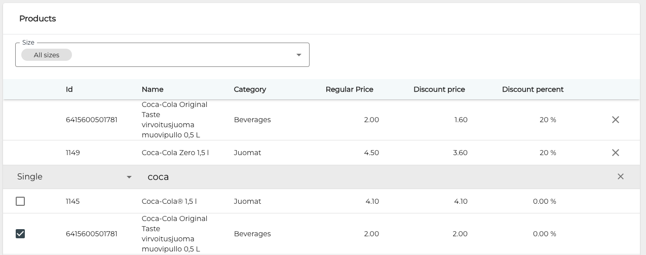This screenshot has height=255, width=646.
Task: Sort by Discount price column header
Action: click(439, 89)
